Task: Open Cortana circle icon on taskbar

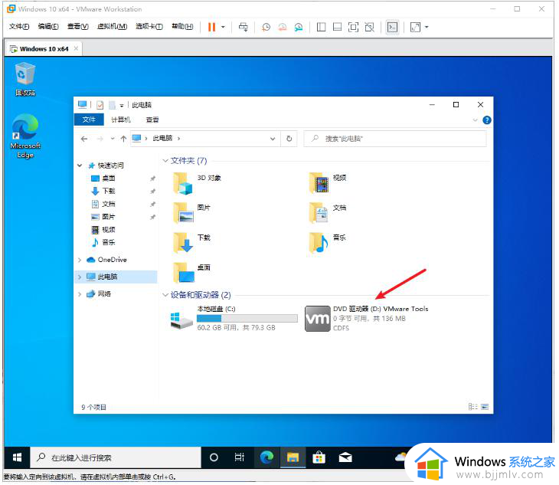Action: (x=214, y=457)
